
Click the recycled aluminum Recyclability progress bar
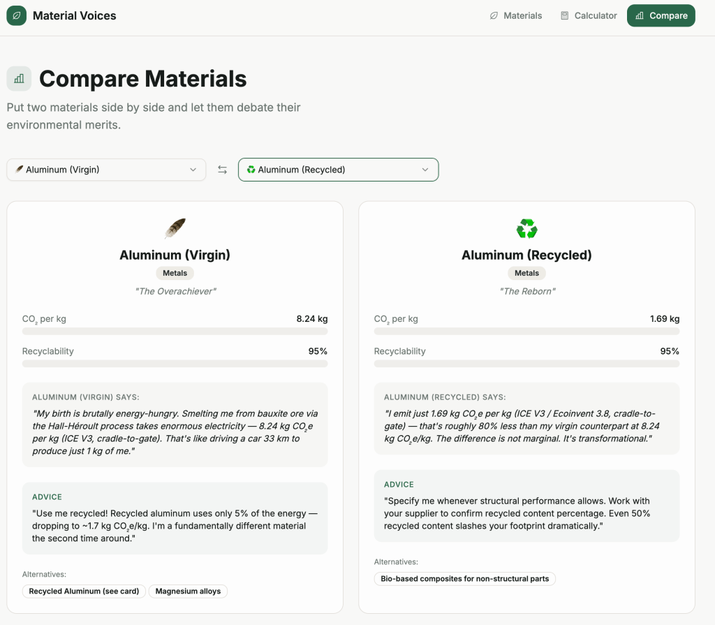[x=526, y=364]
